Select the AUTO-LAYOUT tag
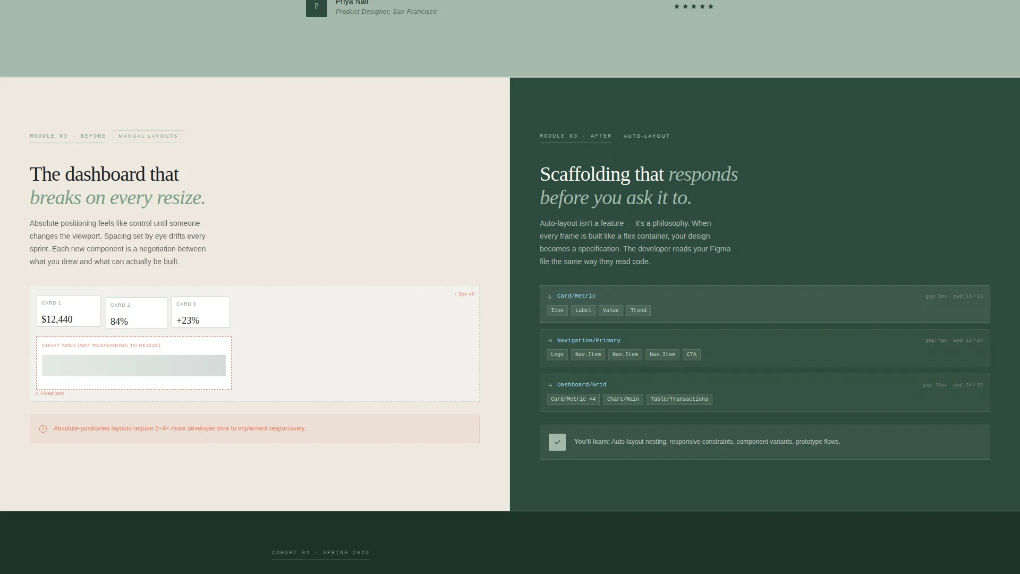The width and height of the screenshot is (1020, 574). [x=647, y=136]
